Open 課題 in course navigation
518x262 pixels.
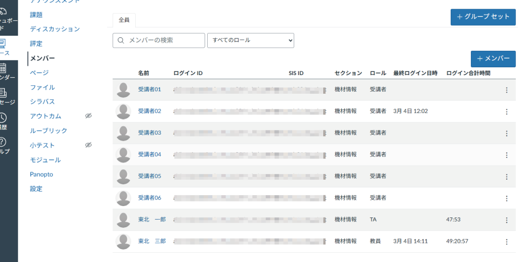pos(36,15)
